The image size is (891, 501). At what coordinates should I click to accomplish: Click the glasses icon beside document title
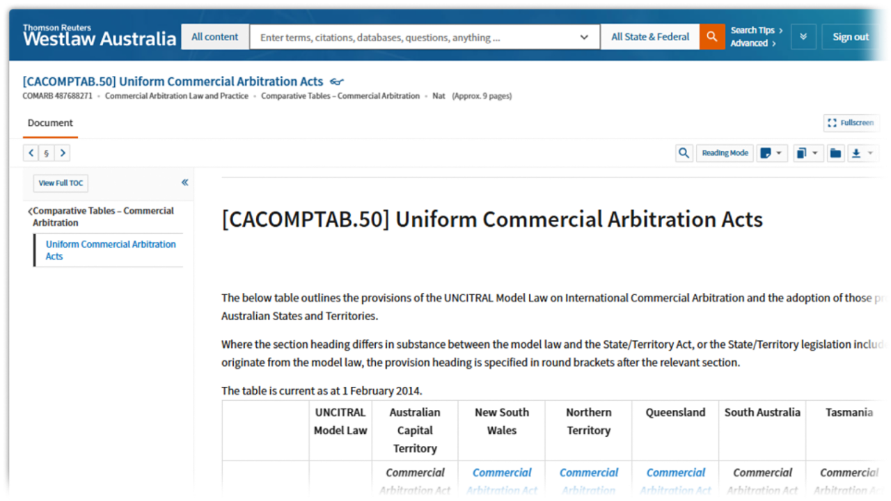click(337, 82)
